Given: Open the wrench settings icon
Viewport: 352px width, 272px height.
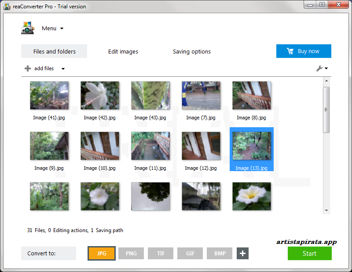Looking at the screenshot, I should point(319,68).
